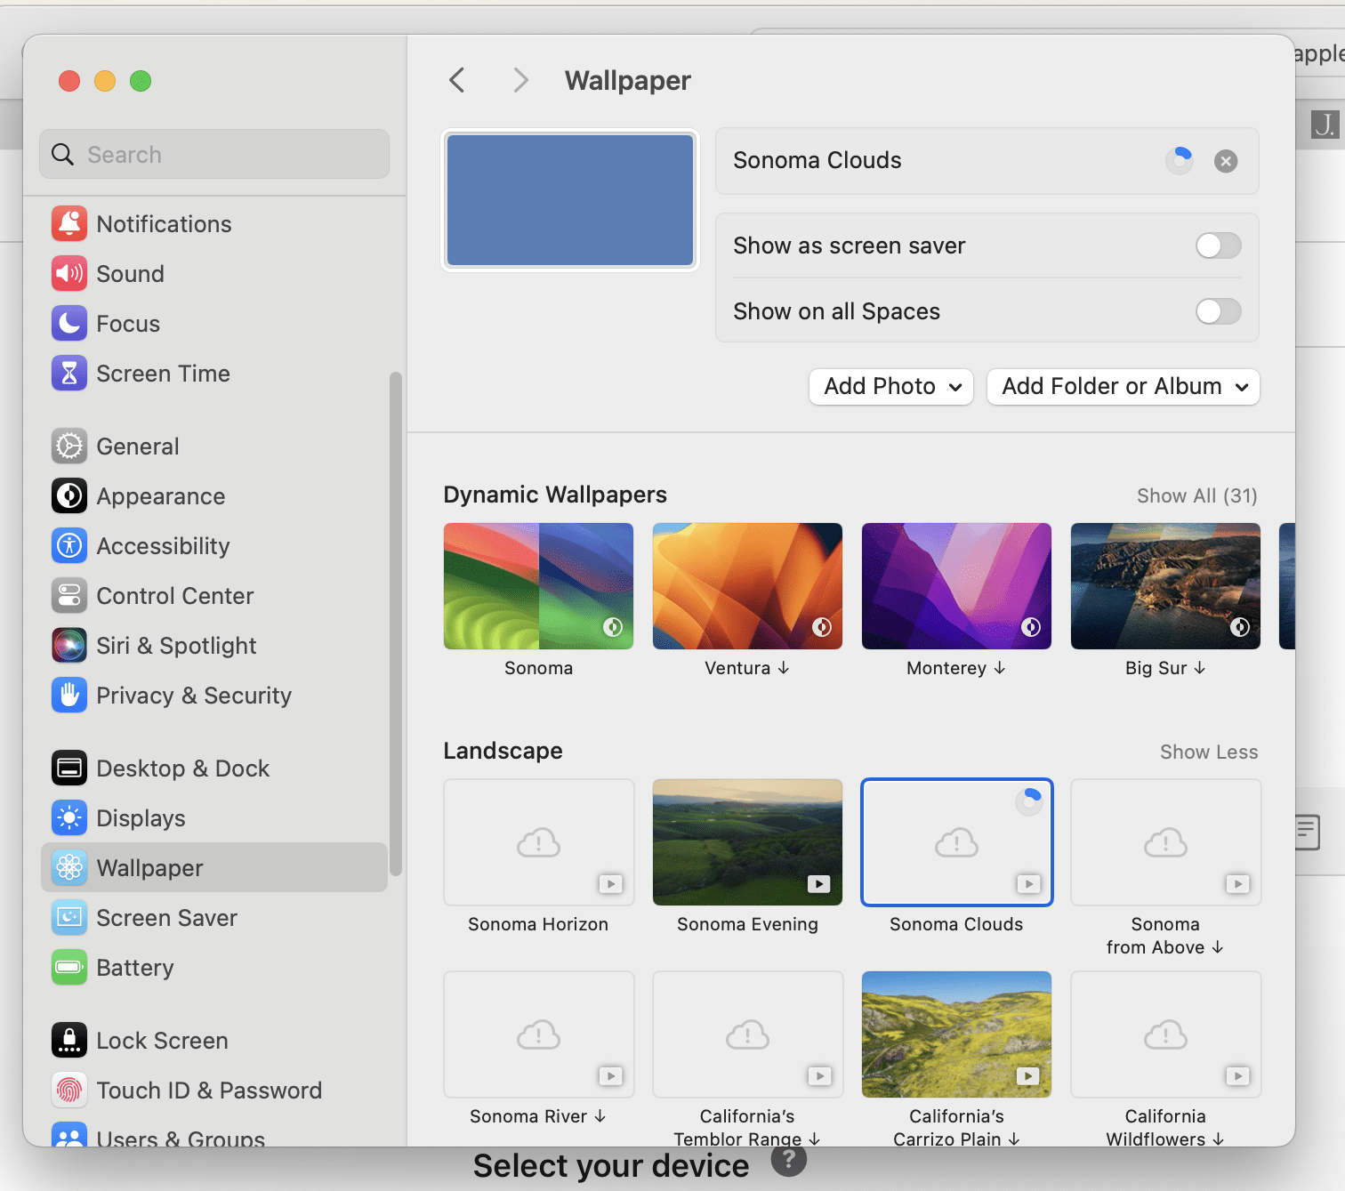Switch to Screen Saver settings
1345x1191 pixels.
[69, 918]
